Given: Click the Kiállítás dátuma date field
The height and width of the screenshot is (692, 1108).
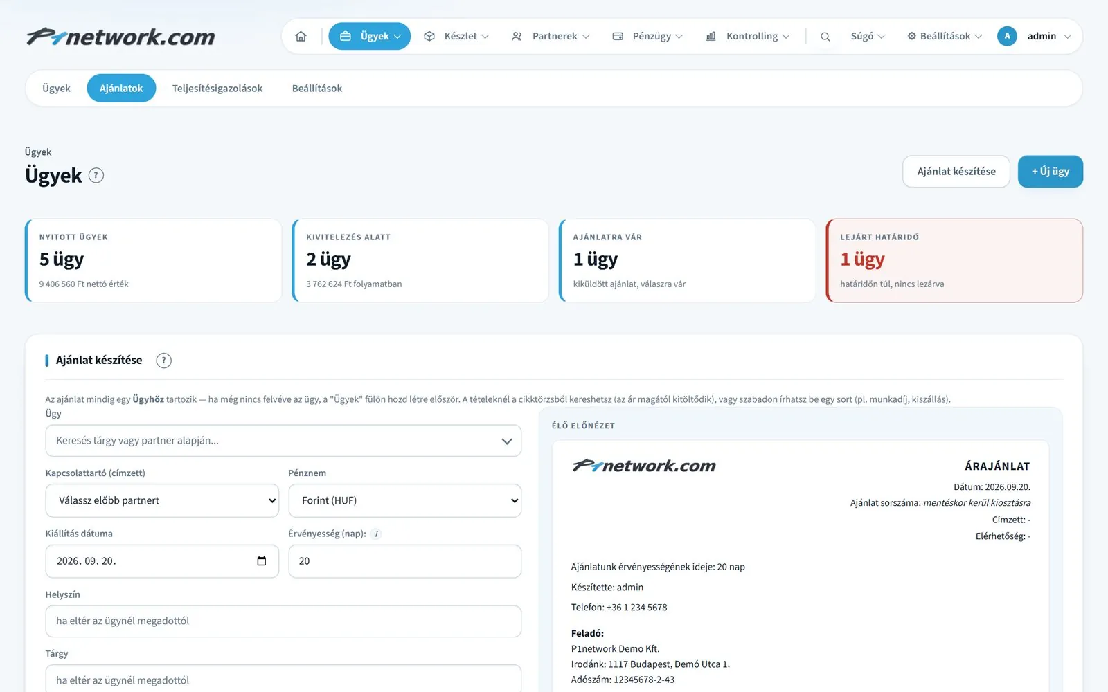Looking at the screenshot, I should point(162,561).
